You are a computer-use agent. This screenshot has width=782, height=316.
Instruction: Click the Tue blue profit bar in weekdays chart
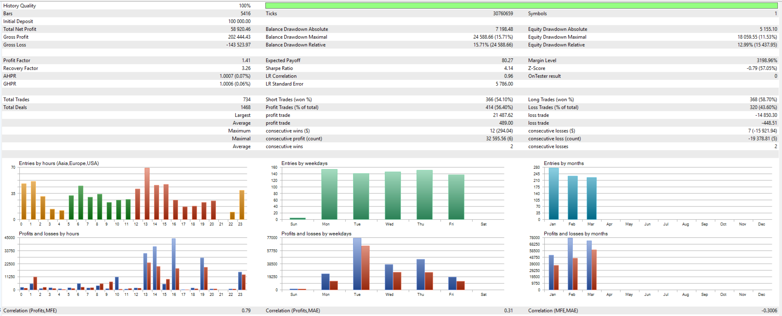(x=357, y=264)
